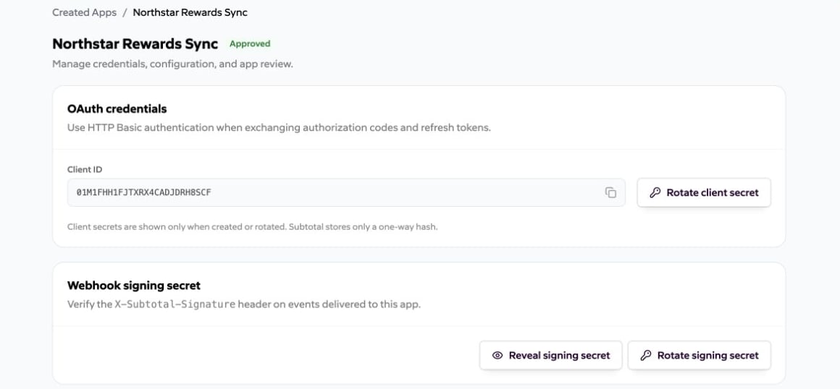This screenshot has height=389, width=840.
Task: Click the HTTP Basic authentication description
Action: click(x=279, y=128)
